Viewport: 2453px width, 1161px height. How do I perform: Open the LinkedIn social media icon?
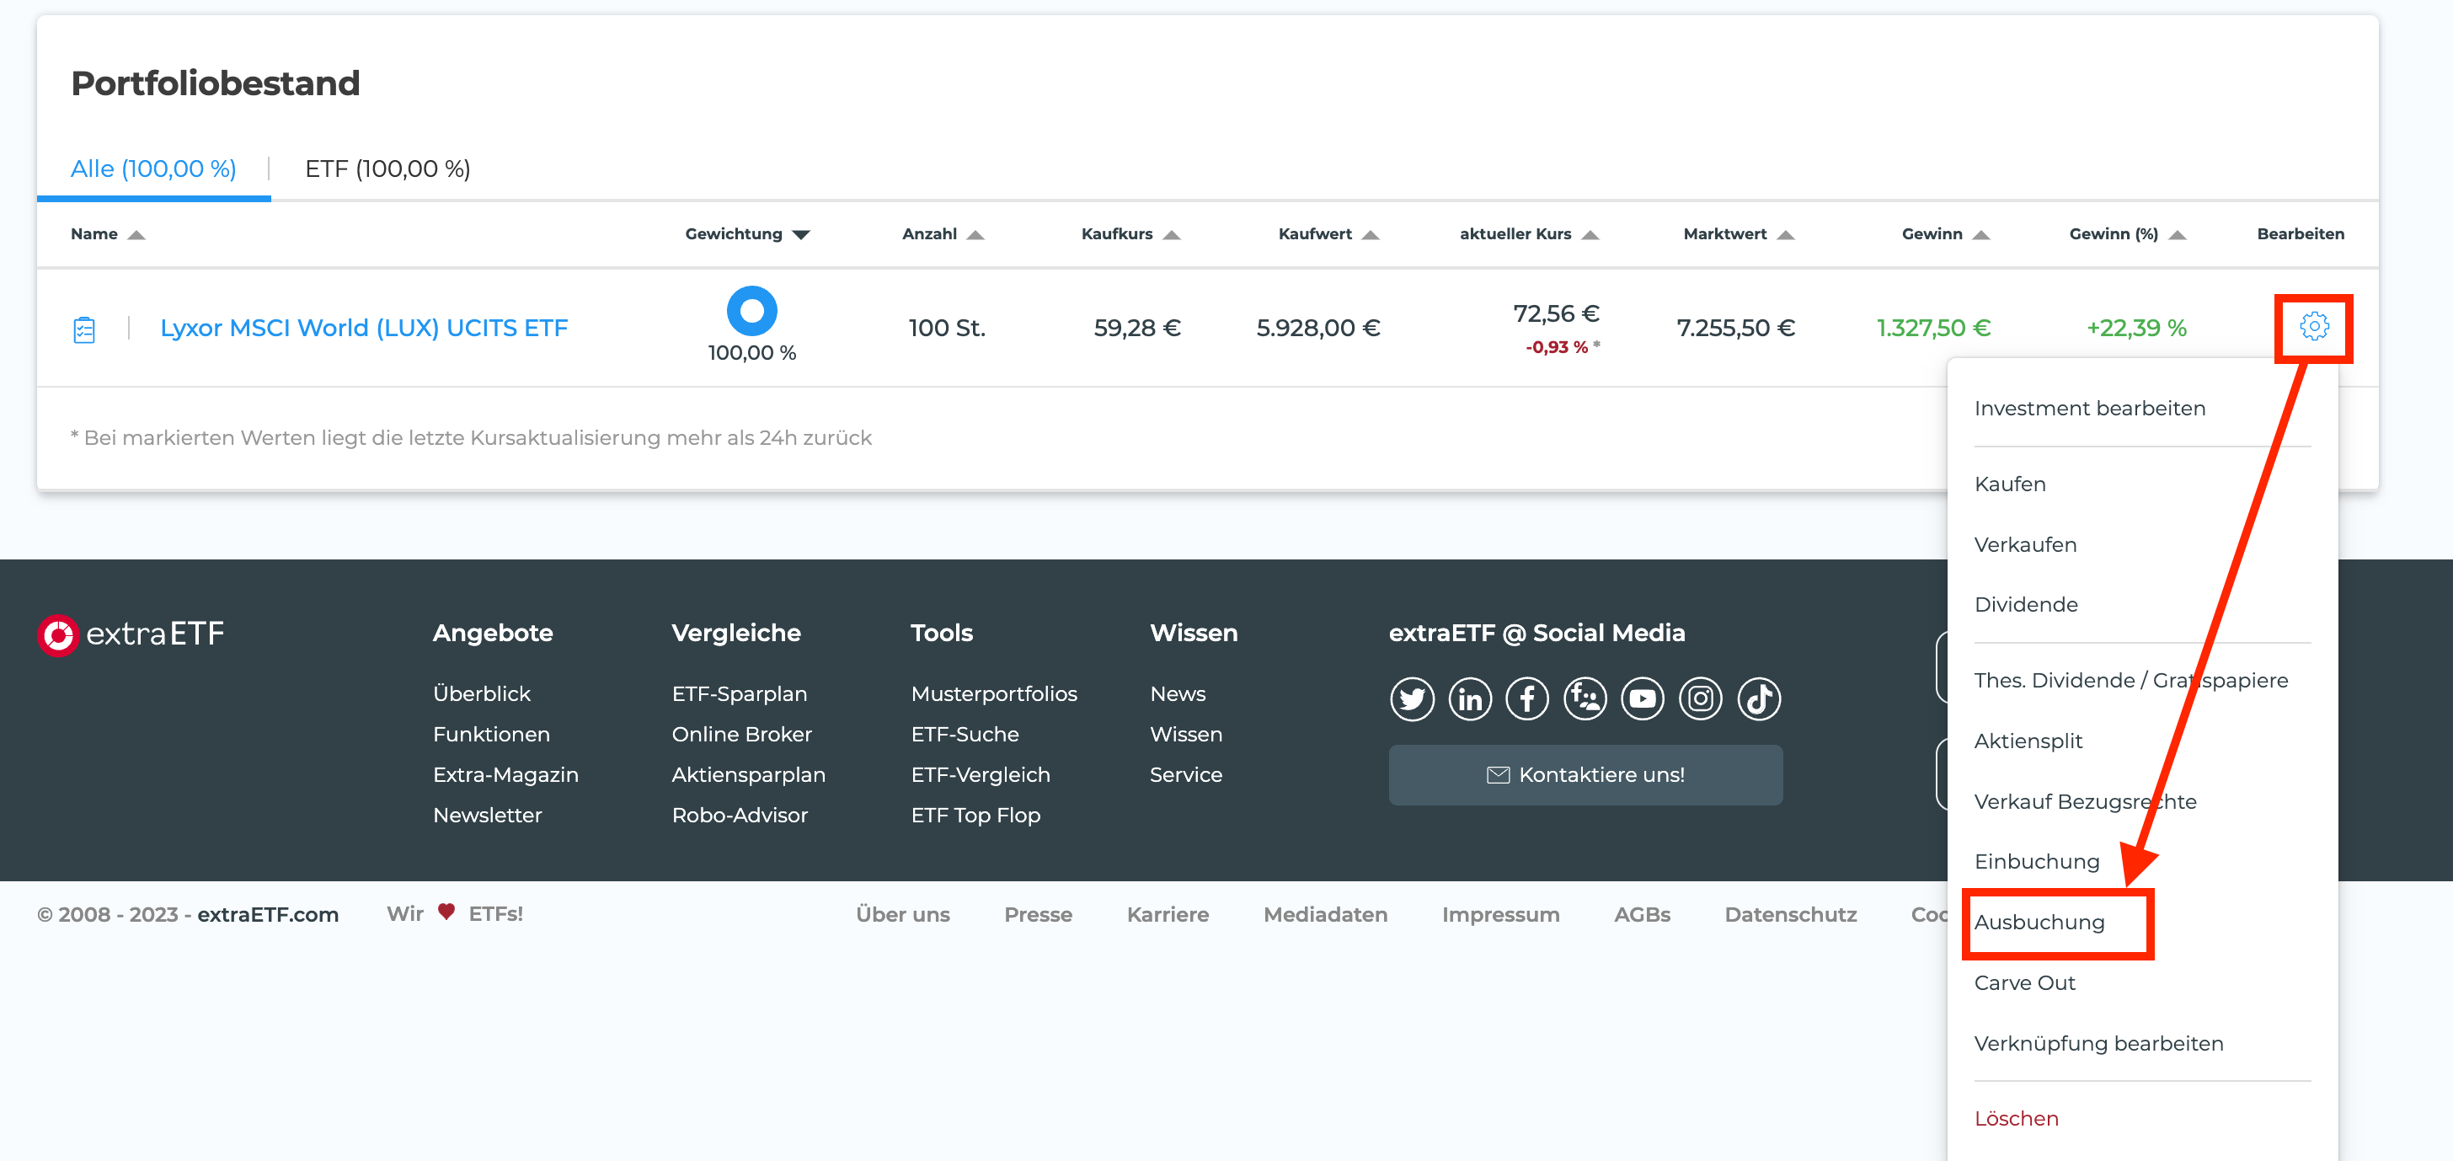pos(1469,699)
